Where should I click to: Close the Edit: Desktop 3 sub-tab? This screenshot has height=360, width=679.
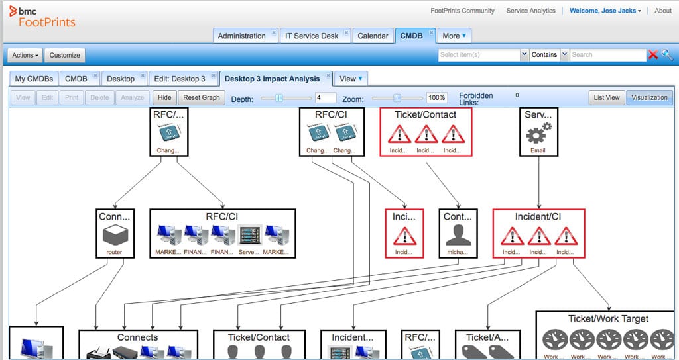coord(214,75)
